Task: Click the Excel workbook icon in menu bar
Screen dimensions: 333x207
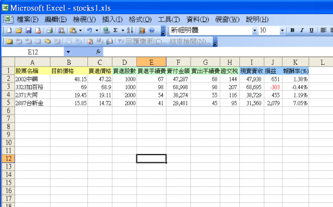Action: pos(9,20)
